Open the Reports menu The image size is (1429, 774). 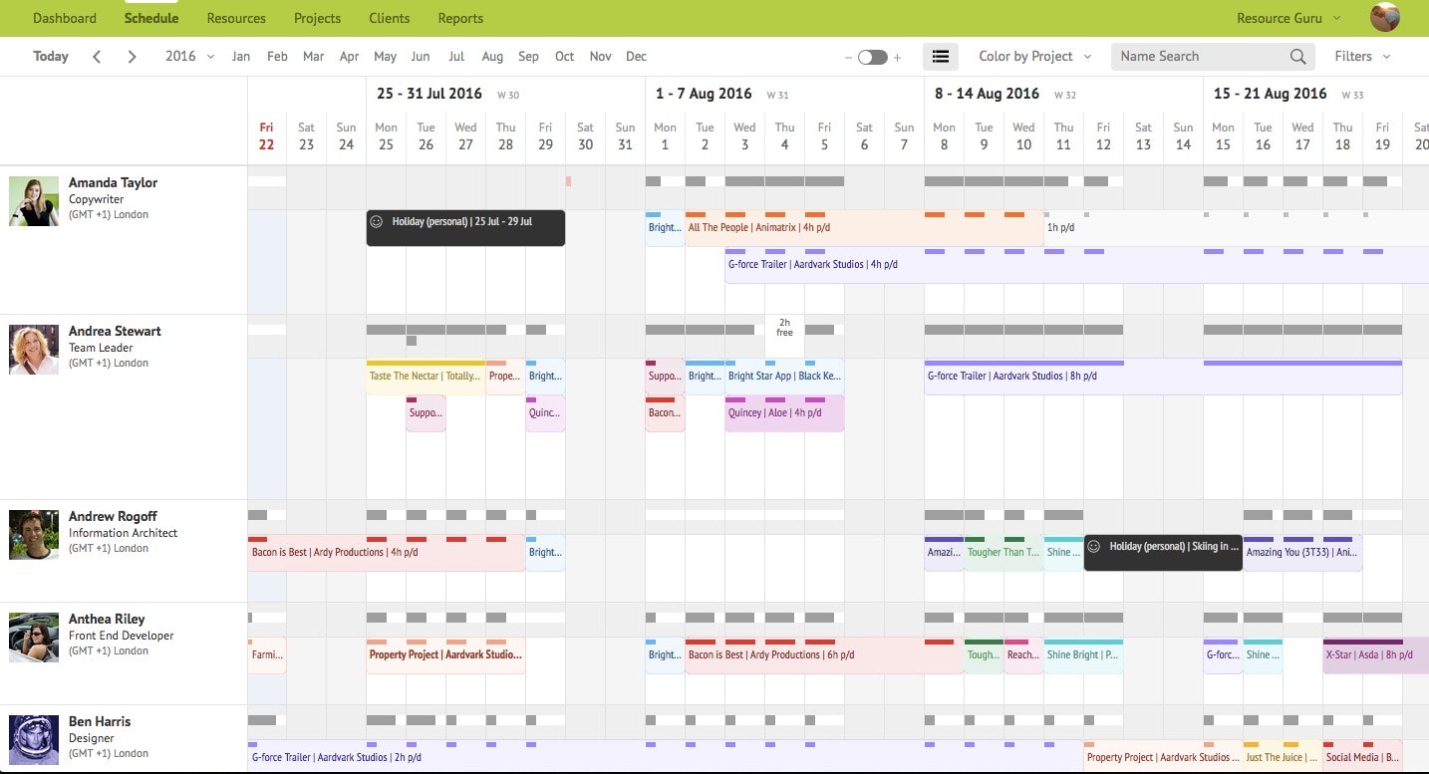(459, 18)
